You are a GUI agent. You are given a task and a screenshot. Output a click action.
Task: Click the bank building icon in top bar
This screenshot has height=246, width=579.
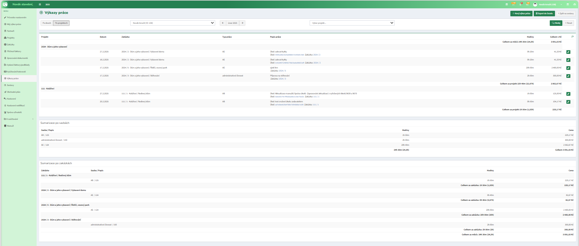568,4
